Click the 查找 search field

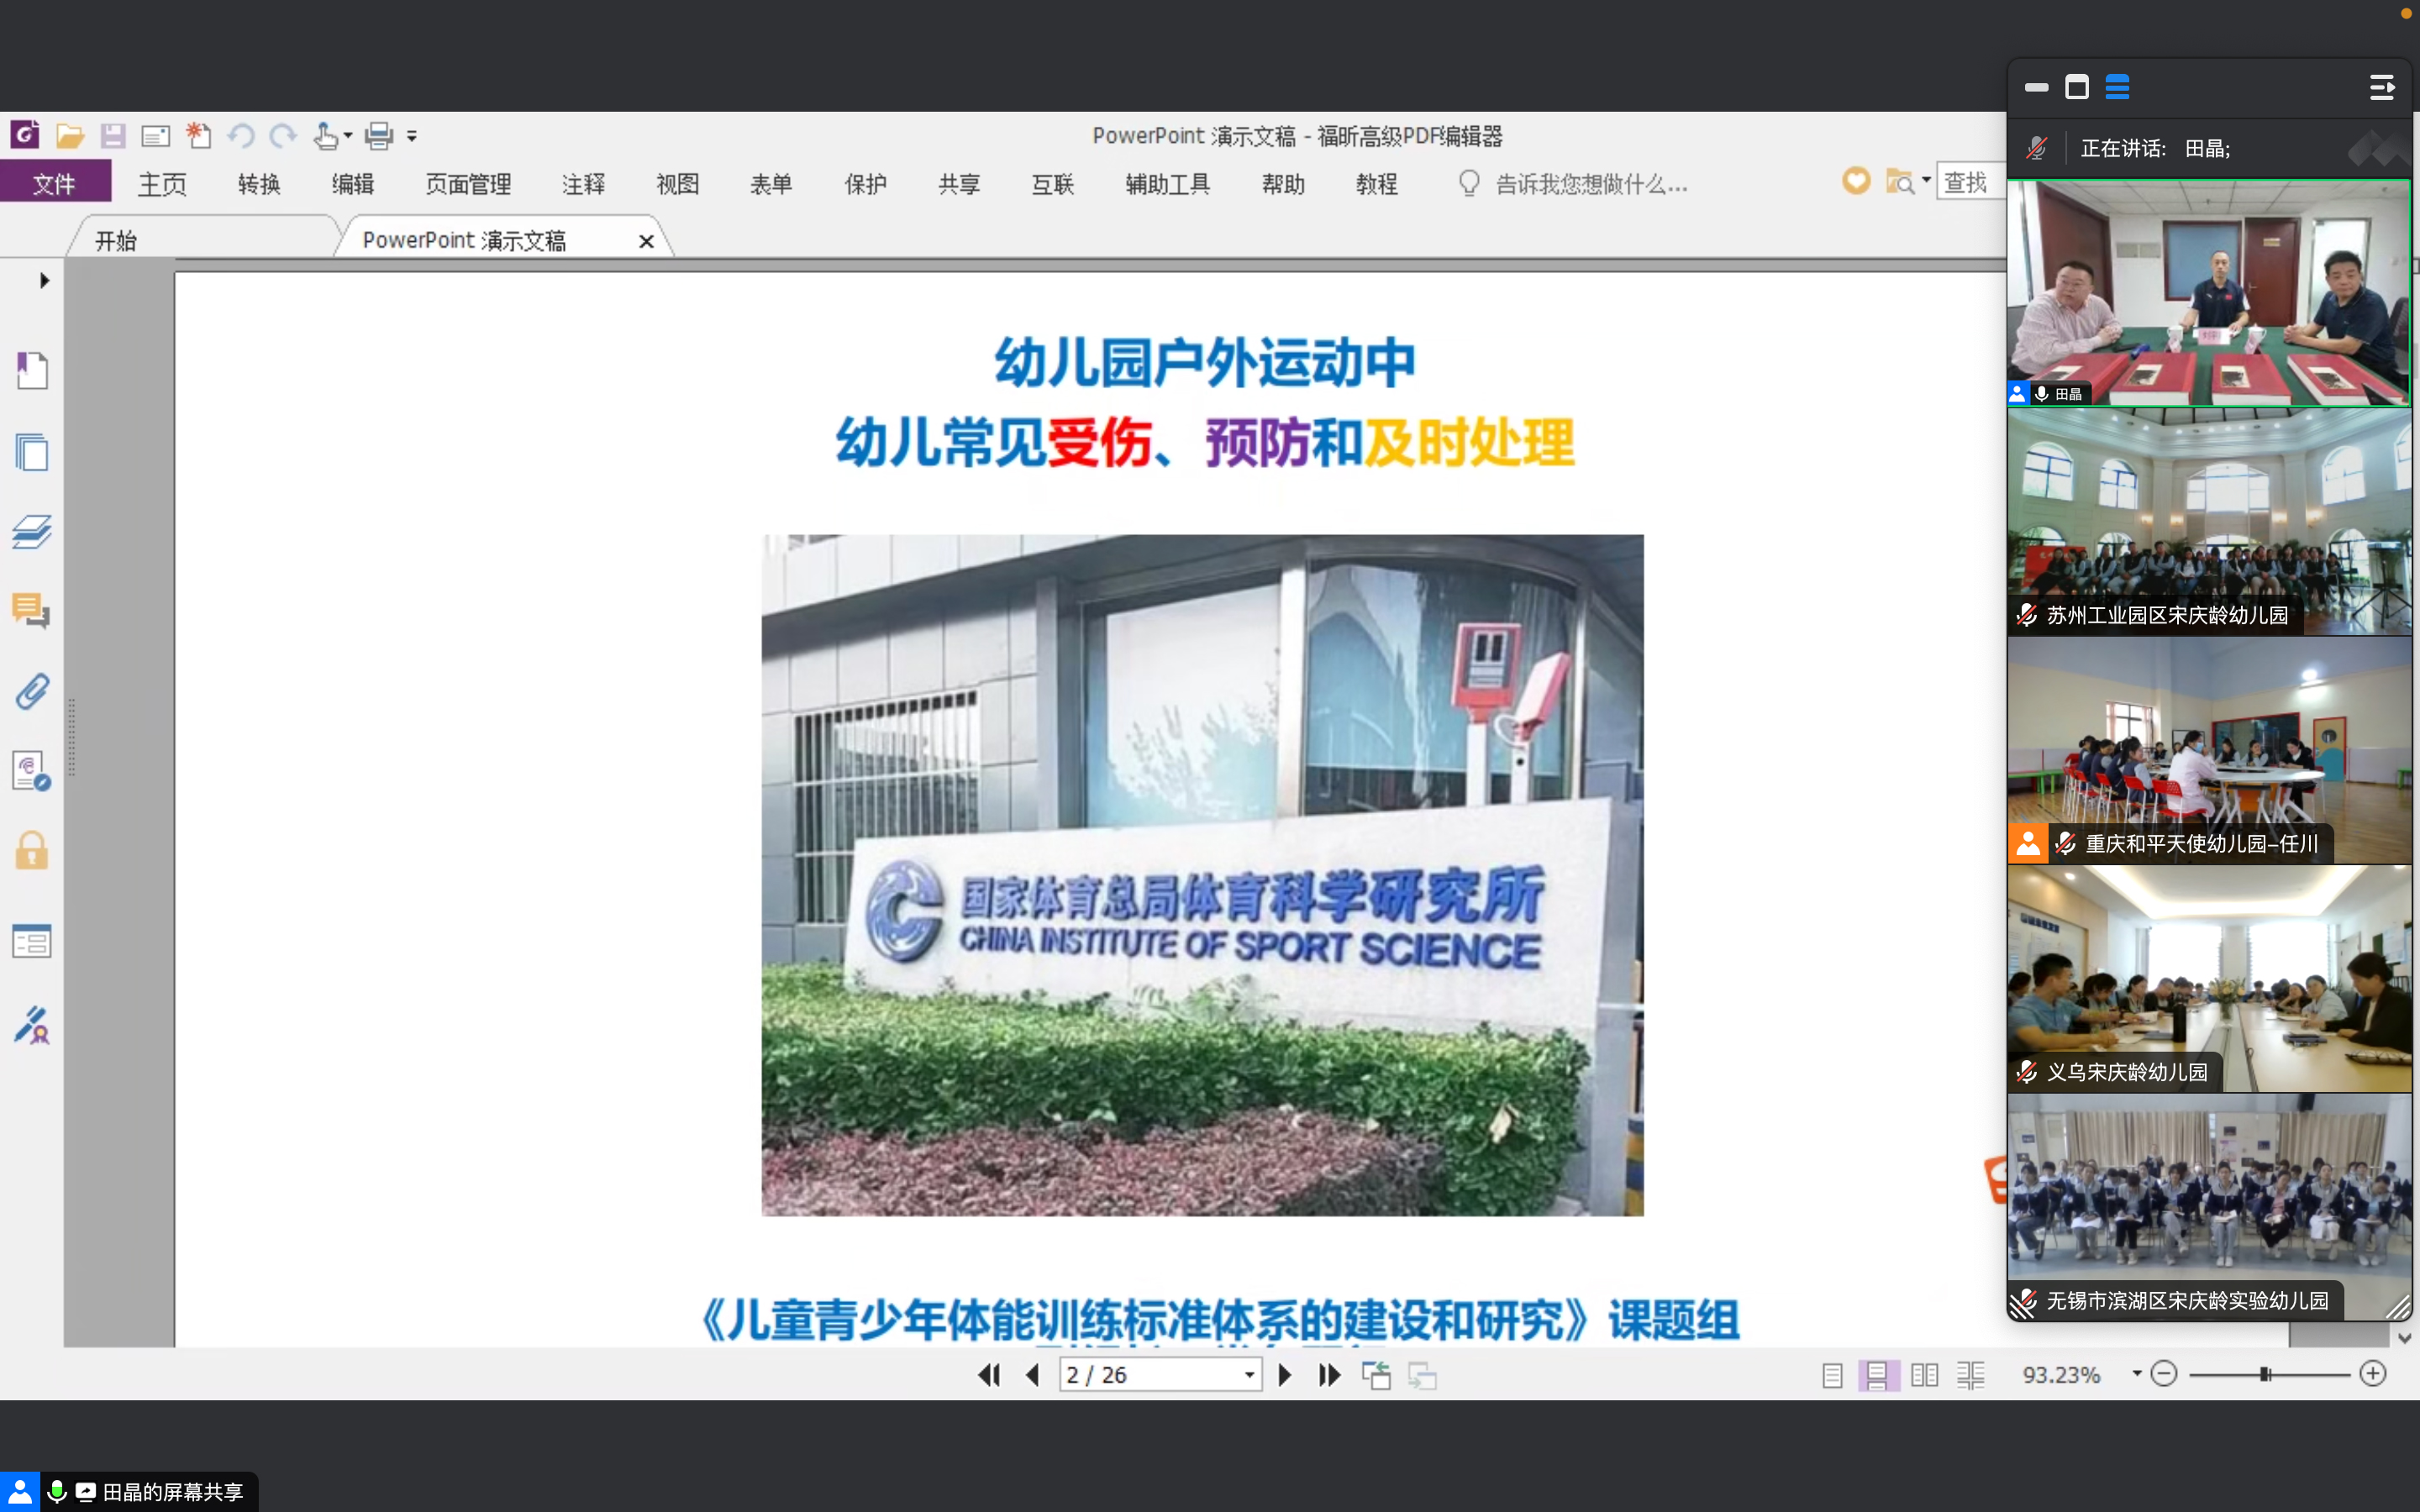coord(1971,182)
